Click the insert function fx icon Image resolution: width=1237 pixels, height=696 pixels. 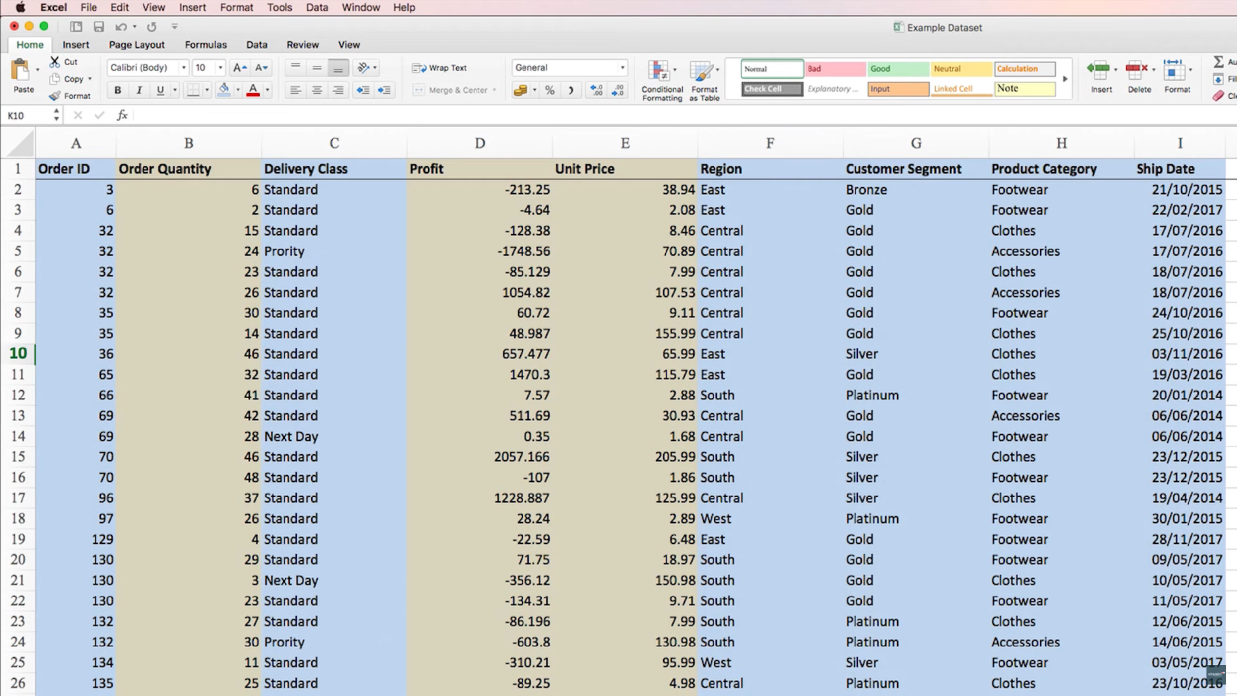point(122,115)
